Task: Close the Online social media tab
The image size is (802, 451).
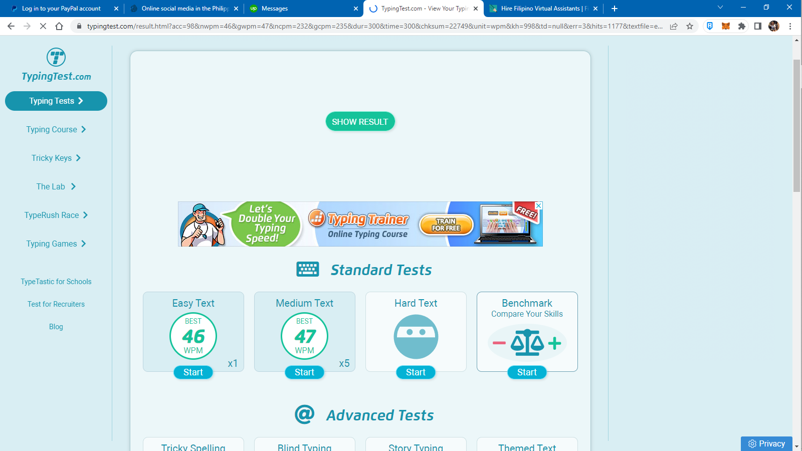Action: [x=236, y=9]
